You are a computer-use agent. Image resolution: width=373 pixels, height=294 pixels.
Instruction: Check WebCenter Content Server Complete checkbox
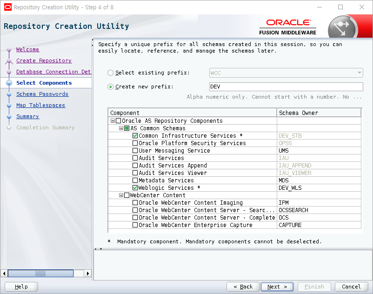135,217
